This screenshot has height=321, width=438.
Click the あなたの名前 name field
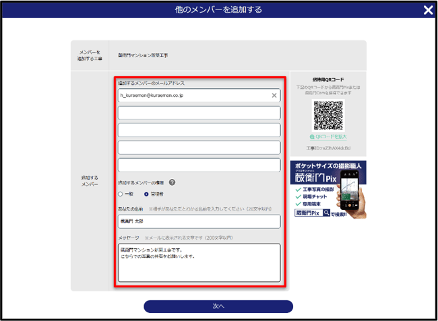coord(199,221)
